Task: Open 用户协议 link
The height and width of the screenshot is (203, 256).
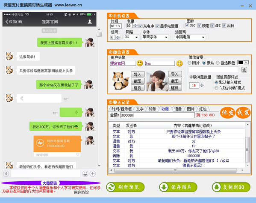Action: pyautogui.click(x=81, y=192)
